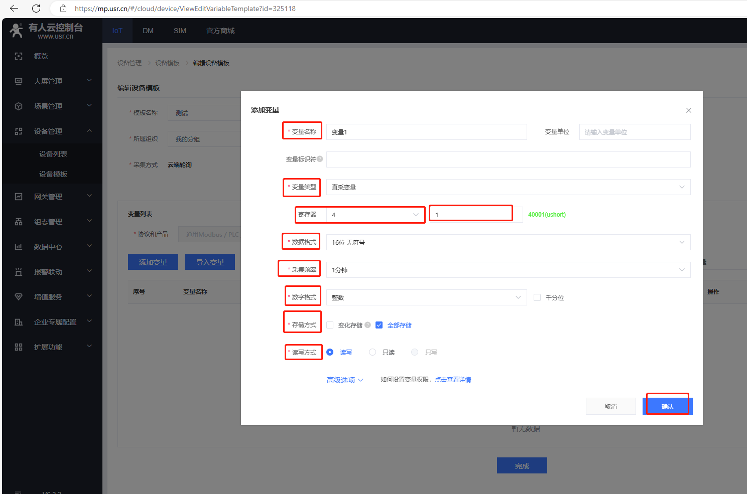Switch to the DM top tab

(x=148, y=31)
